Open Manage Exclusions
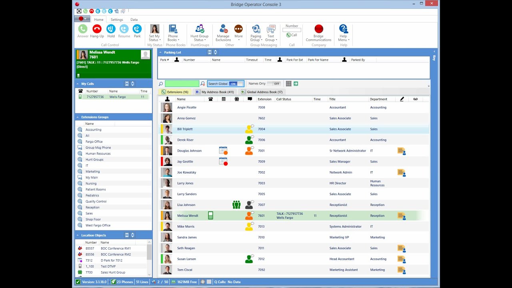The height and width of the screenshot is (288, 512). tap(223, 33)
